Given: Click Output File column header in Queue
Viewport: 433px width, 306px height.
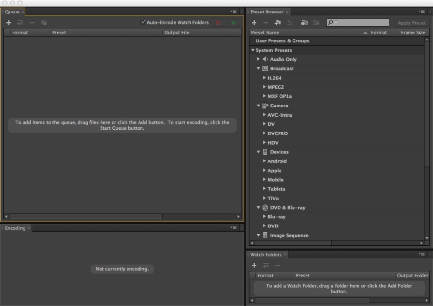Looking at the screenshot, I should [x=201, y=32].
